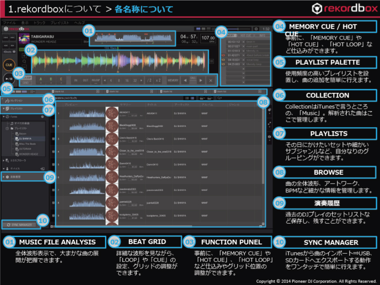This screenshot has height=285, width=380.
Task: Switch to the INFO tab
Action: point(262,36)
